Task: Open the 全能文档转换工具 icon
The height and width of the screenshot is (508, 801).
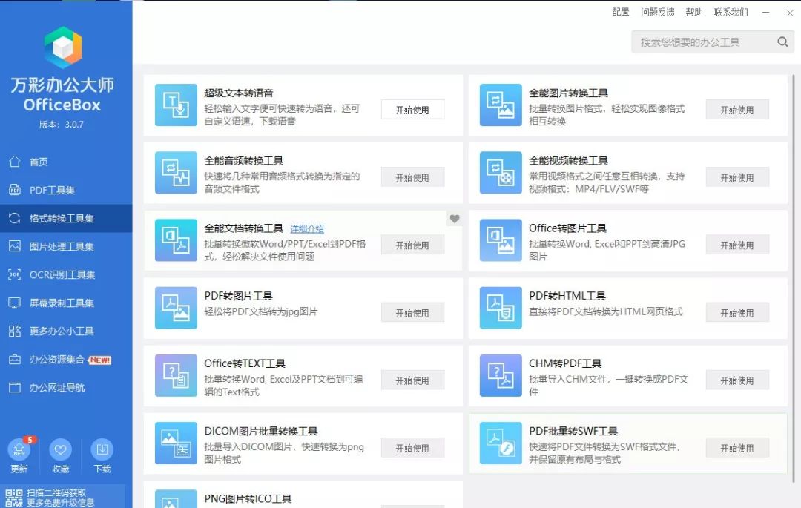Action: click(x=176, y=240)
